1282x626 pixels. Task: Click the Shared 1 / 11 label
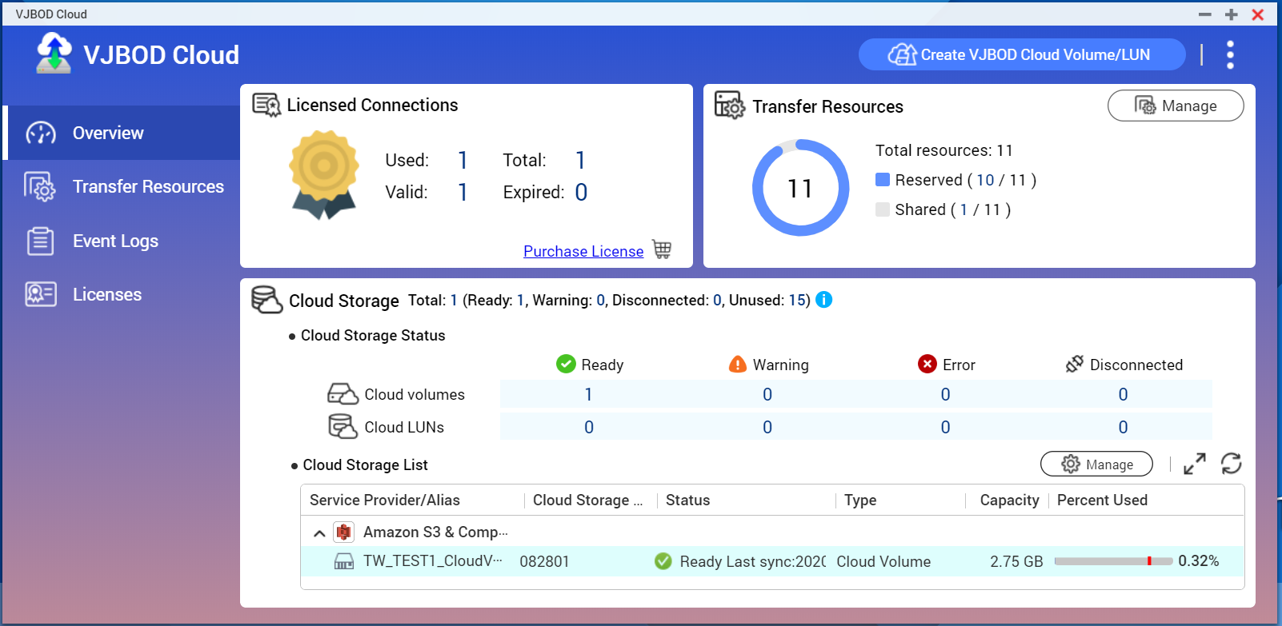click(x=953, y=209)
